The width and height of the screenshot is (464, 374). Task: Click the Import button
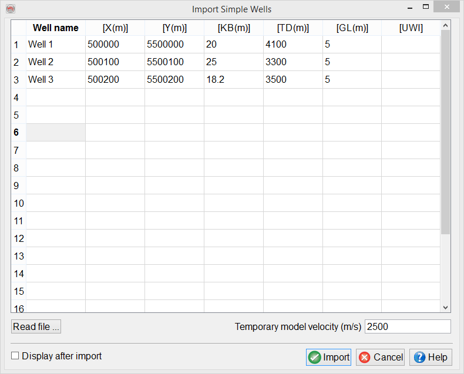click(x=328, y=357)
